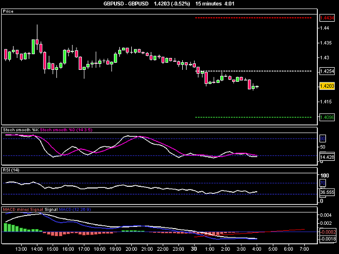Screen dimensions: 339x254
Task: Click the 2:00 time axis label
Action: pyautogui.click(x=226, y=249)
